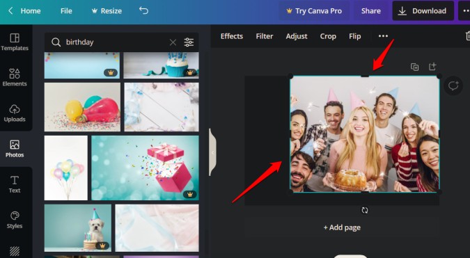Click the top-left corner handle of photo
Image resolution: width=470 pixels, height=258 pixels.
pos(290,76)
